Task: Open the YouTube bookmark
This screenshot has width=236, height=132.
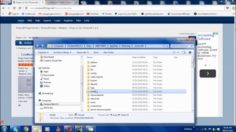Action: [93, 14]
